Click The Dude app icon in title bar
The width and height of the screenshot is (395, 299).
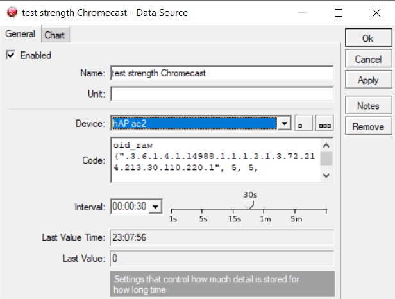[x=12, y=12]
